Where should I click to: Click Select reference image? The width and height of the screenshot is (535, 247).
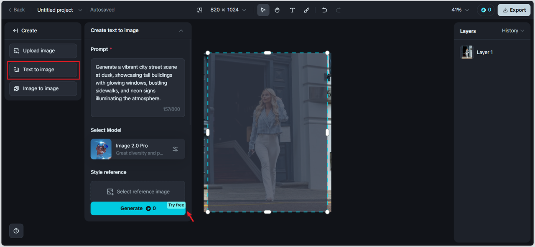(x=138, y=192)
